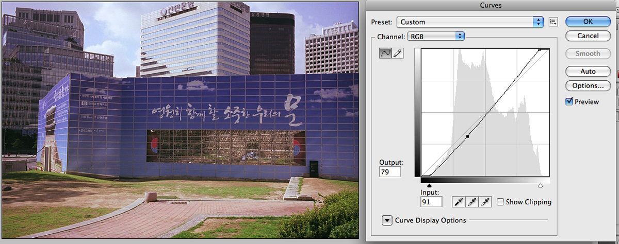
Task: Expand Curve Display Options
Action: (x=387, y=220)
